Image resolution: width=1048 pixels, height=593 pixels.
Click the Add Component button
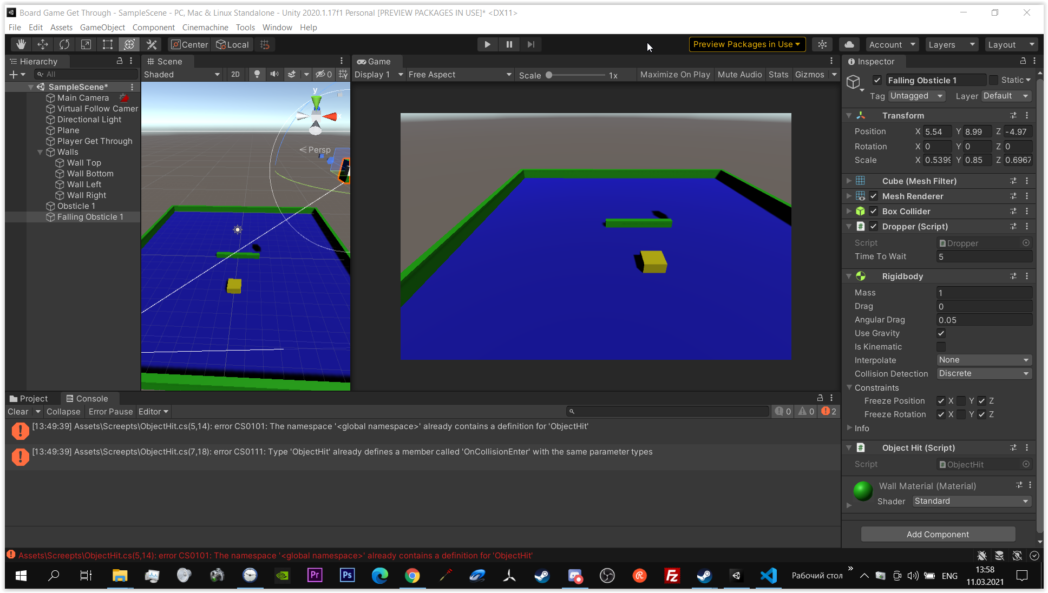938,534
